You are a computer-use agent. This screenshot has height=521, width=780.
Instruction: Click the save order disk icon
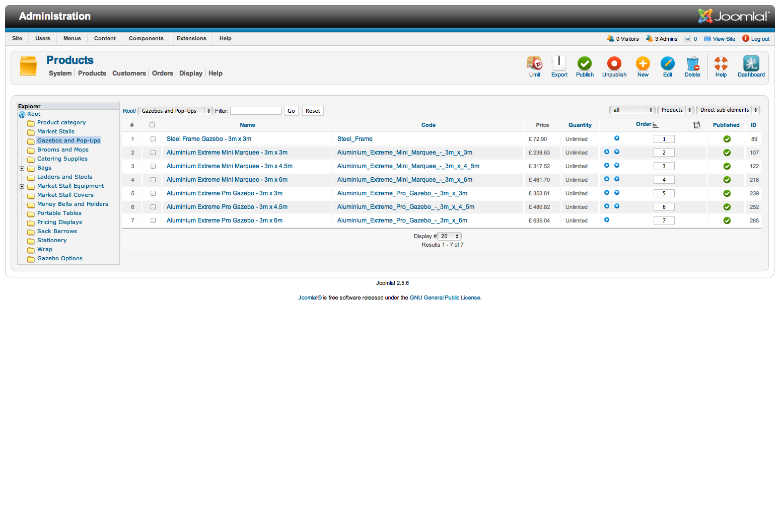(x=697, y=125)
